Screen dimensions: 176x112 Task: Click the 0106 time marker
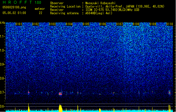[x=103, y=24]
